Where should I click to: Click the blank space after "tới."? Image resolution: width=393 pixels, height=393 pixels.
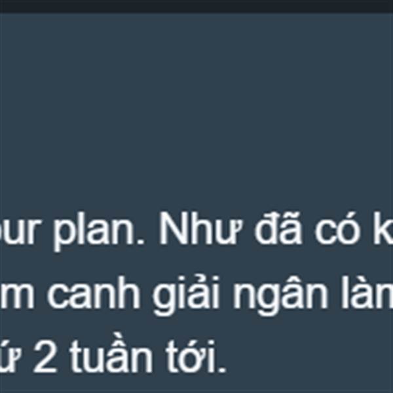pos(310,356)
